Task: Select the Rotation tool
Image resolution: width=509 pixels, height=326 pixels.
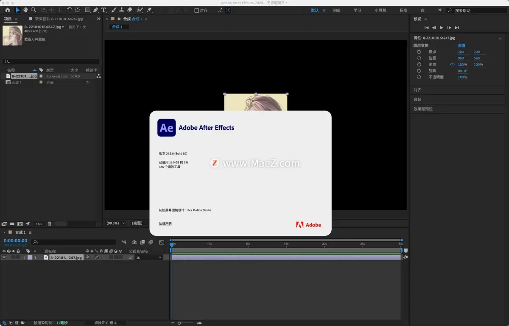Action: pyautogui.click(x=70, y=10)
